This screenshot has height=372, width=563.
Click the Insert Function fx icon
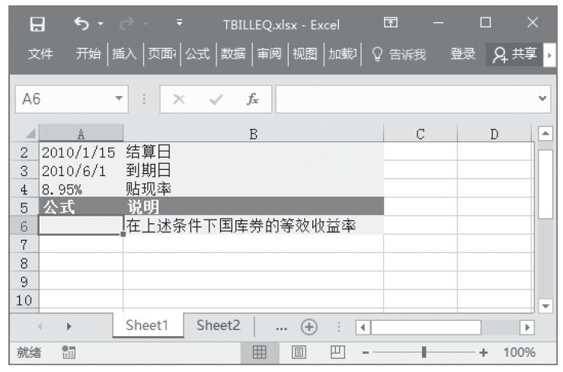coord(251,97)
